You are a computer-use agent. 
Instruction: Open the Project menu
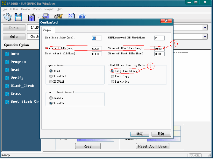pos(49,9)
